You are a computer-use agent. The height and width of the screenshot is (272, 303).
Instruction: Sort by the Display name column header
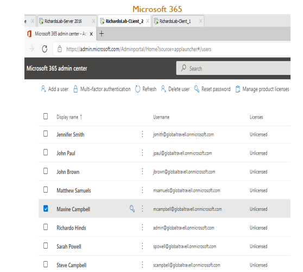pyautogui.click(x=67, y=117)
